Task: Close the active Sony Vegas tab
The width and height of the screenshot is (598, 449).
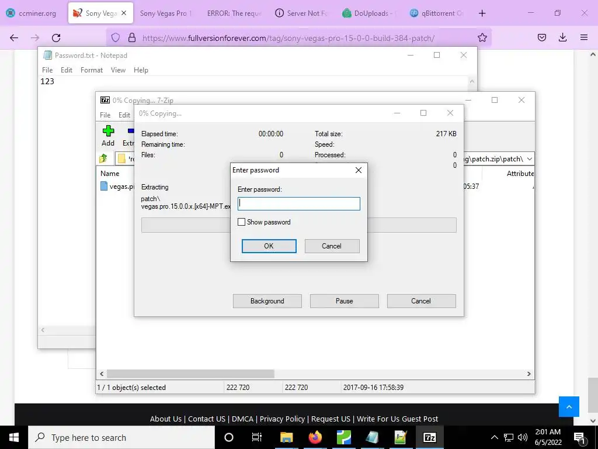Action: [124, 13]
